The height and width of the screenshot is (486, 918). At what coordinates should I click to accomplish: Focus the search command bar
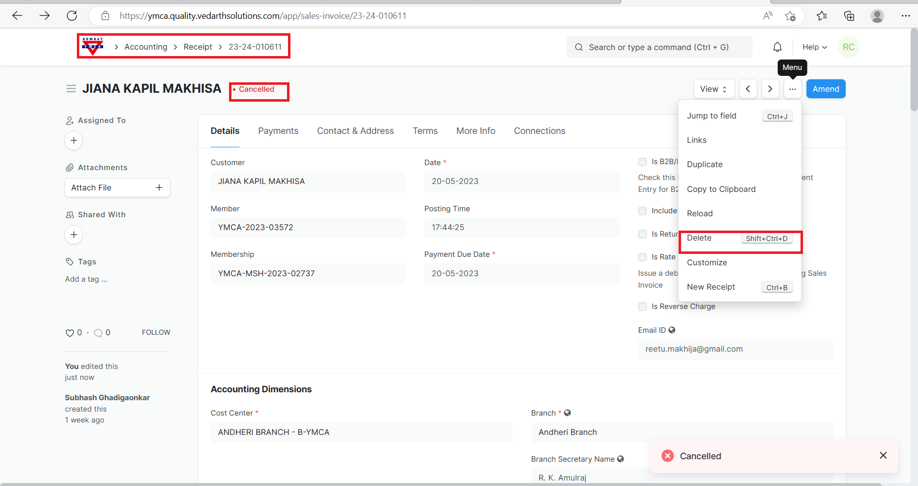click(659, 47)
